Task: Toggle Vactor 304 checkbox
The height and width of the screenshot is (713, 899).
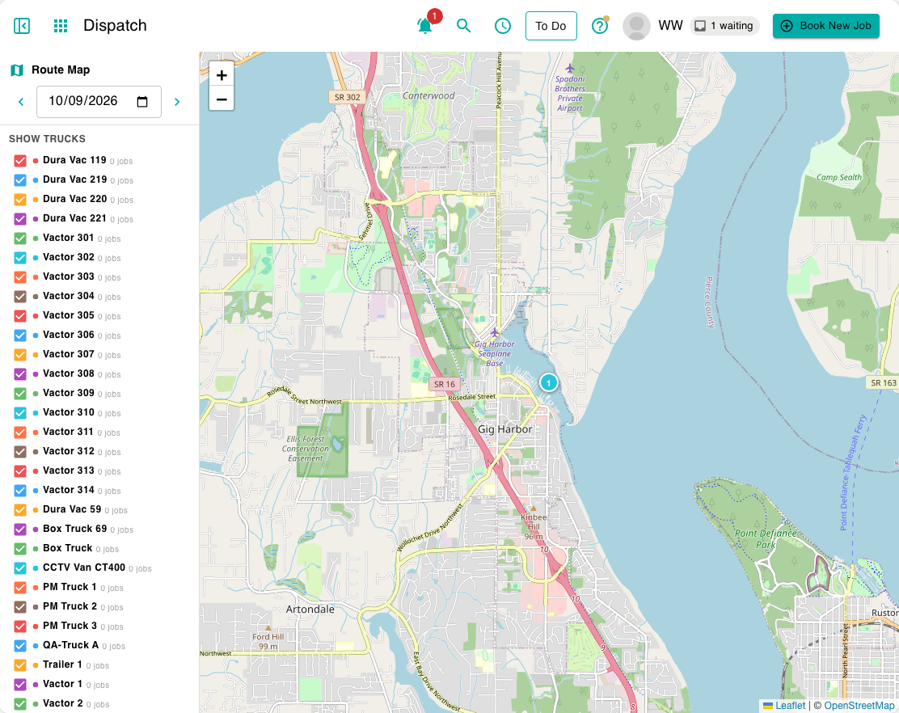Action: tap(20, 297)
